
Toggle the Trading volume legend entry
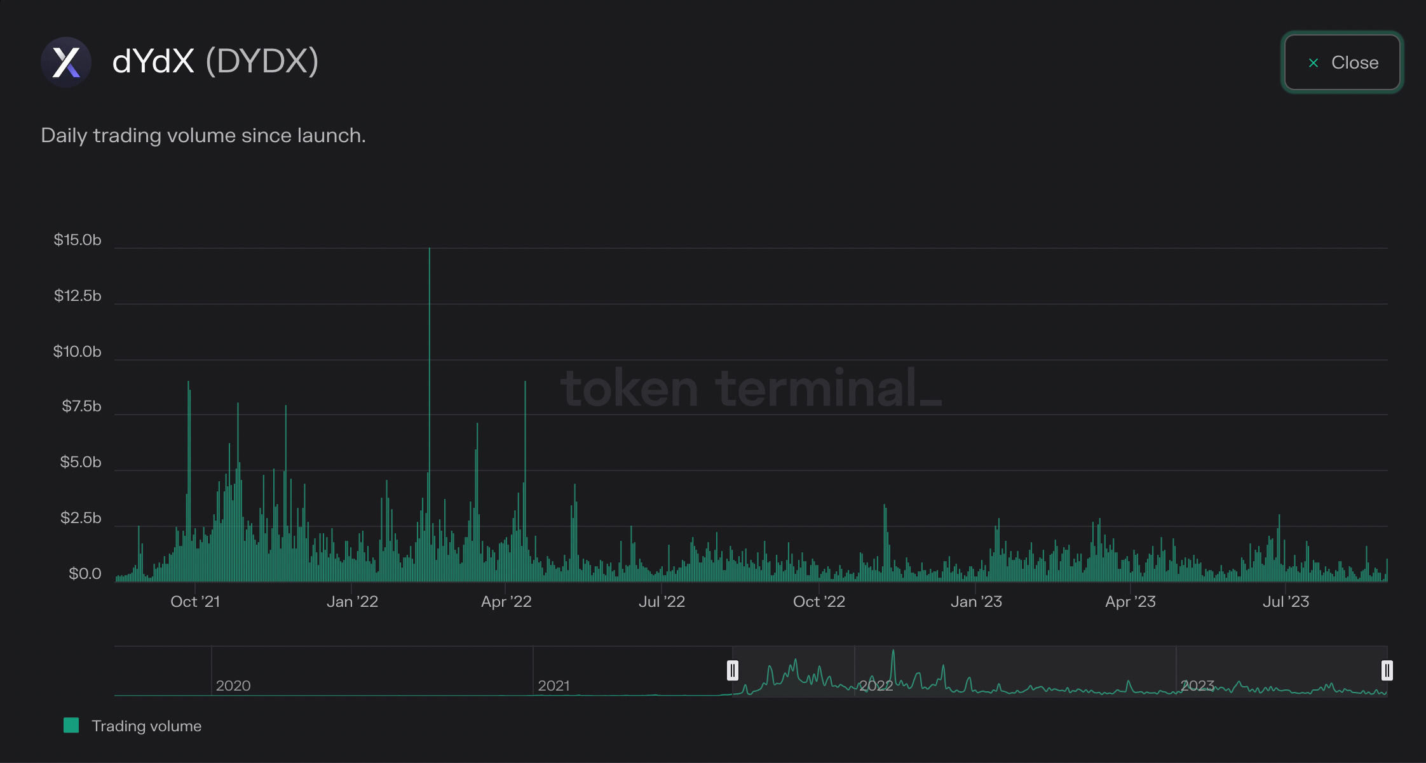coord(146,726)
